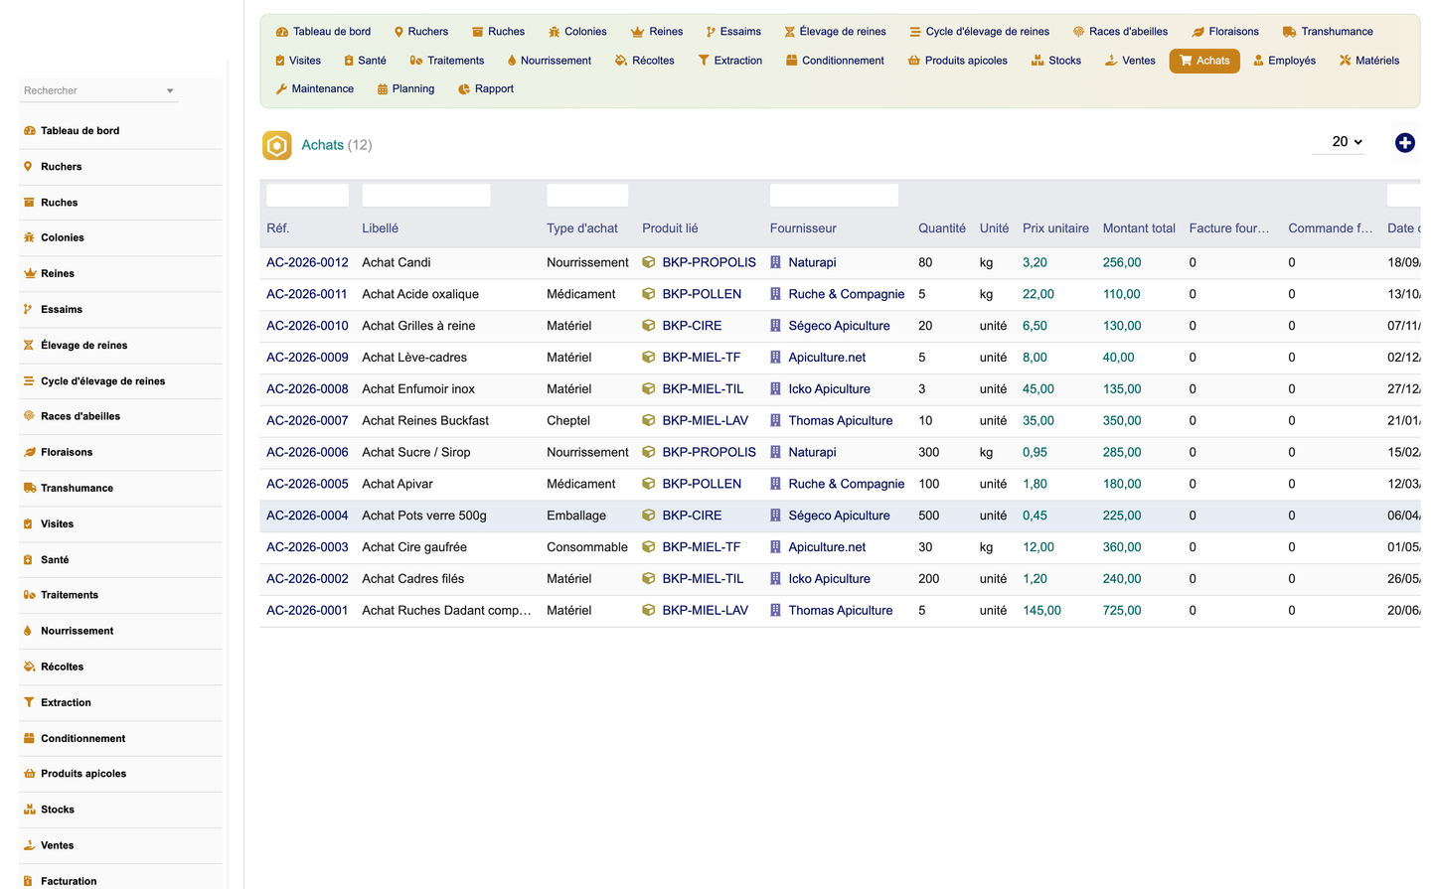Click the hexagon Achats module icon
1436x889 pixels.
click(277, 145)
